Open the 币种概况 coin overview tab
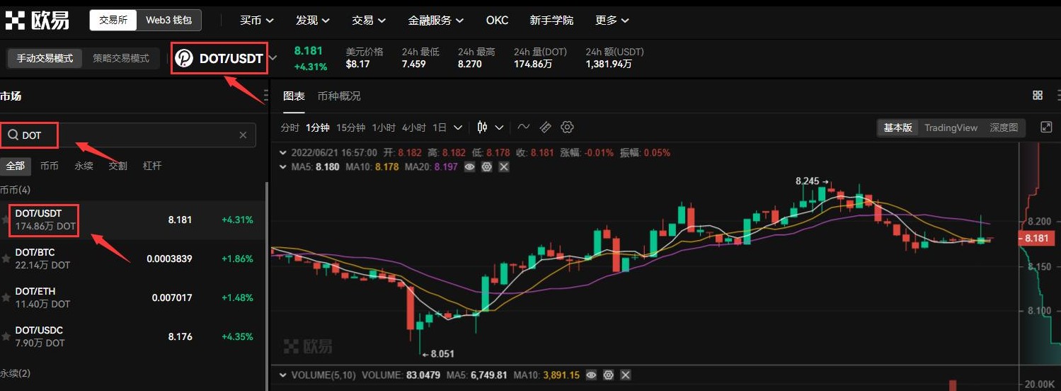 click(x=339, y=96)
